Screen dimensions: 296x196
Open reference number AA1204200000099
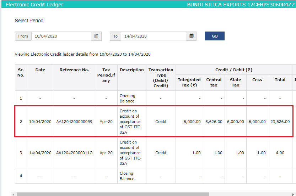click(x=74, y=122)
